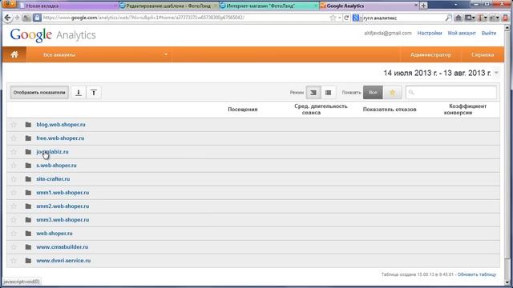Show only starred accounts

[392, 93]
